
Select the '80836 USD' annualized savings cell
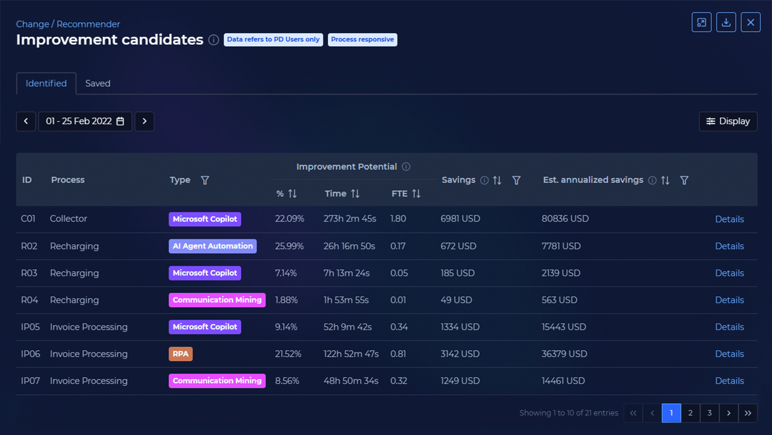pyautogui.click(x=565, y=219)
